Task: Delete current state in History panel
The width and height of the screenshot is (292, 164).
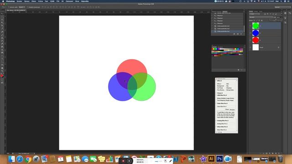Action: 241,34
